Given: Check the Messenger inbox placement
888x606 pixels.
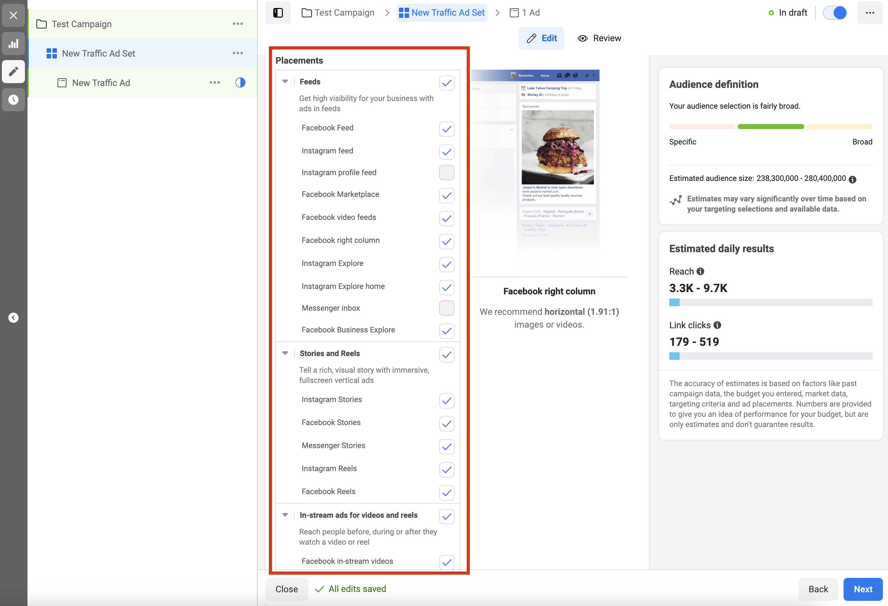Looking at the screenshot, I should pyautogui.click(x=446, y=308).
